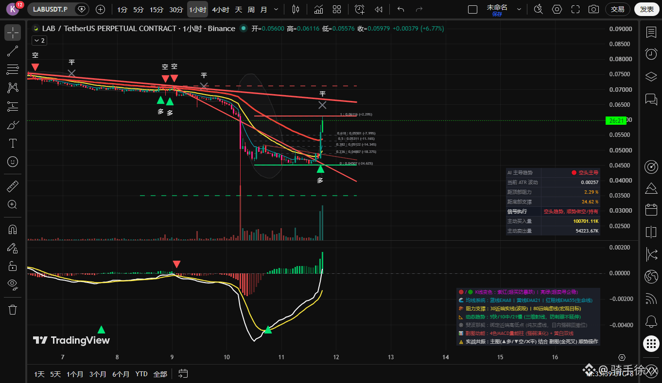Switch to the 4小时 timeframe

click(x=220, y=9)
